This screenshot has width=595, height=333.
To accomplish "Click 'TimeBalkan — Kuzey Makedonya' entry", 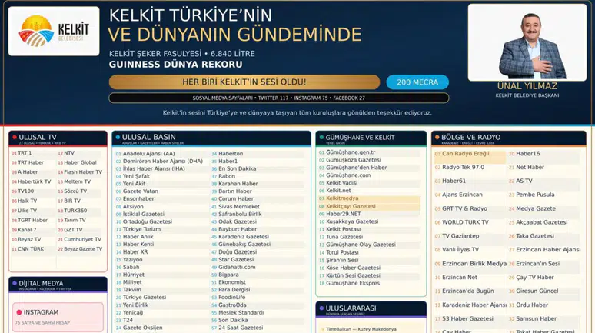I will [x=361, y=329].
